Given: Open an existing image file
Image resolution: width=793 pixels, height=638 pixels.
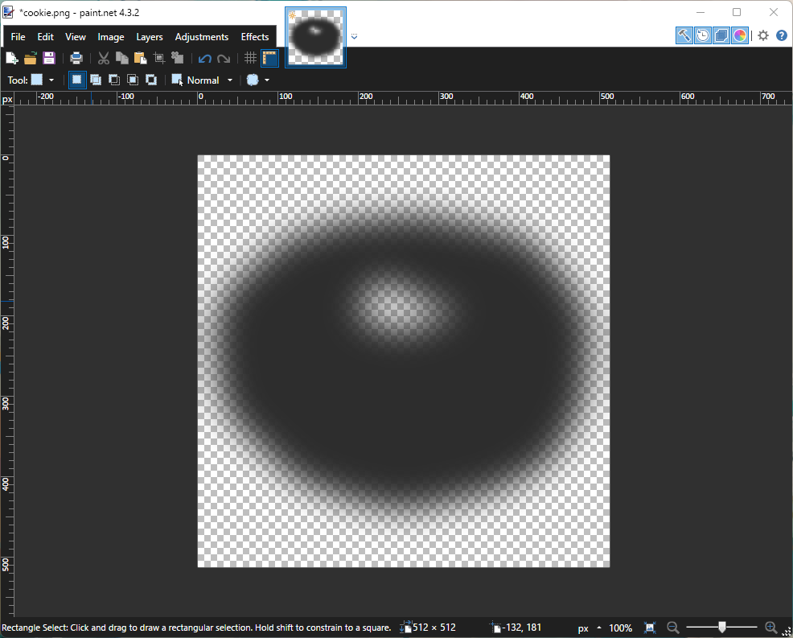Looking at the screenshot, I should [31, 58].
